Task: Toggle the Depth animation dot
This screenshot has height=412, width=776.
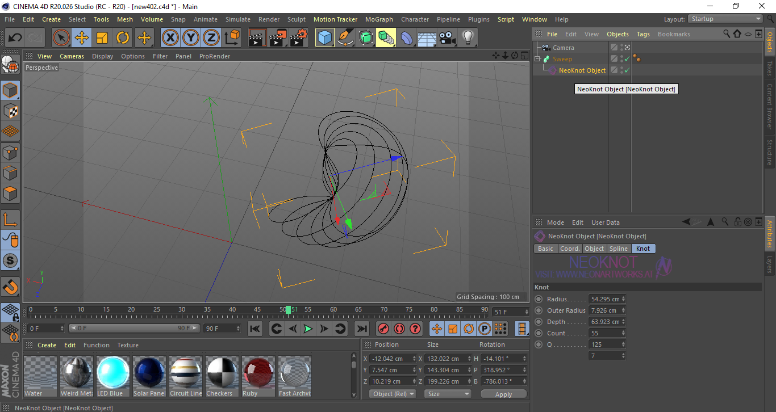Action: pyautogui.click(x=539, y=322)
